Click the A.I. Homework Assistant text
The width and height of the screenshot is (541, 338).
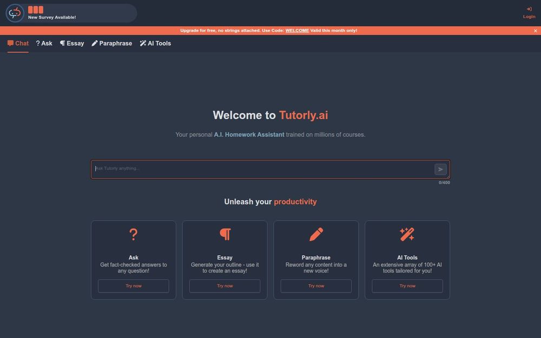point(249,135)
